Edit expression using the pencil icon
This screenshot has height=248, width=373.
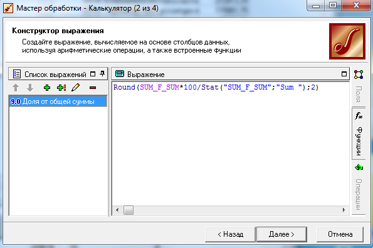tap(76, 88)
